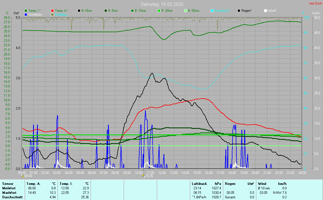Toggle the B -20cm legend entry
Viewport: 323px width, 200px height.
pos(159,11)
